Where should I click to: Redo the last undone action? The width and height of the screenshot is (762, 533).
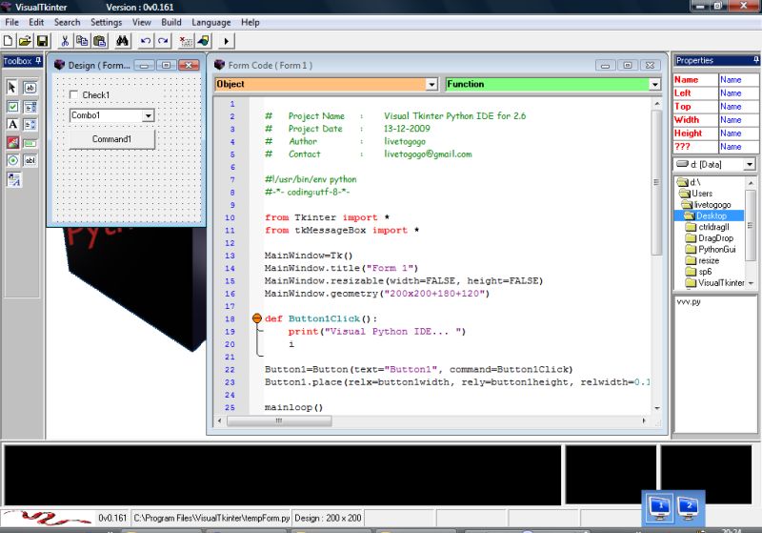tap(163, 41)
